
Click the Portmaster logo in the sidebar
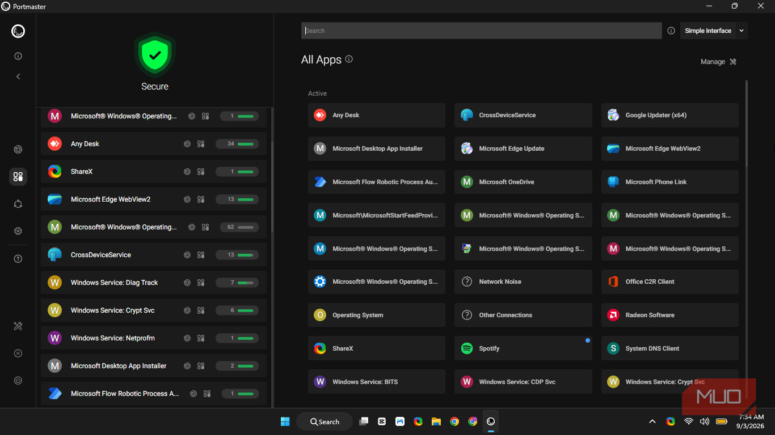pyautogui.click(x=18, y=31)
